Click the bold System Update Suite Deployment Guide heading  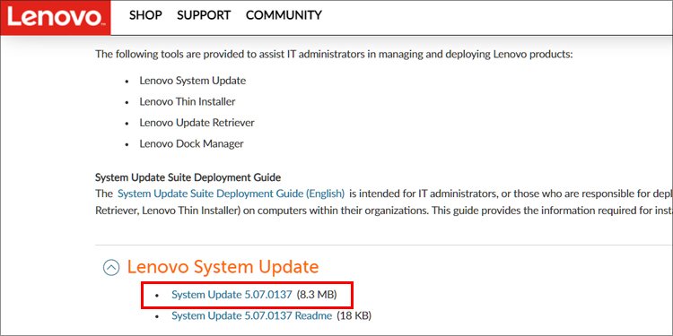(188, 177)
